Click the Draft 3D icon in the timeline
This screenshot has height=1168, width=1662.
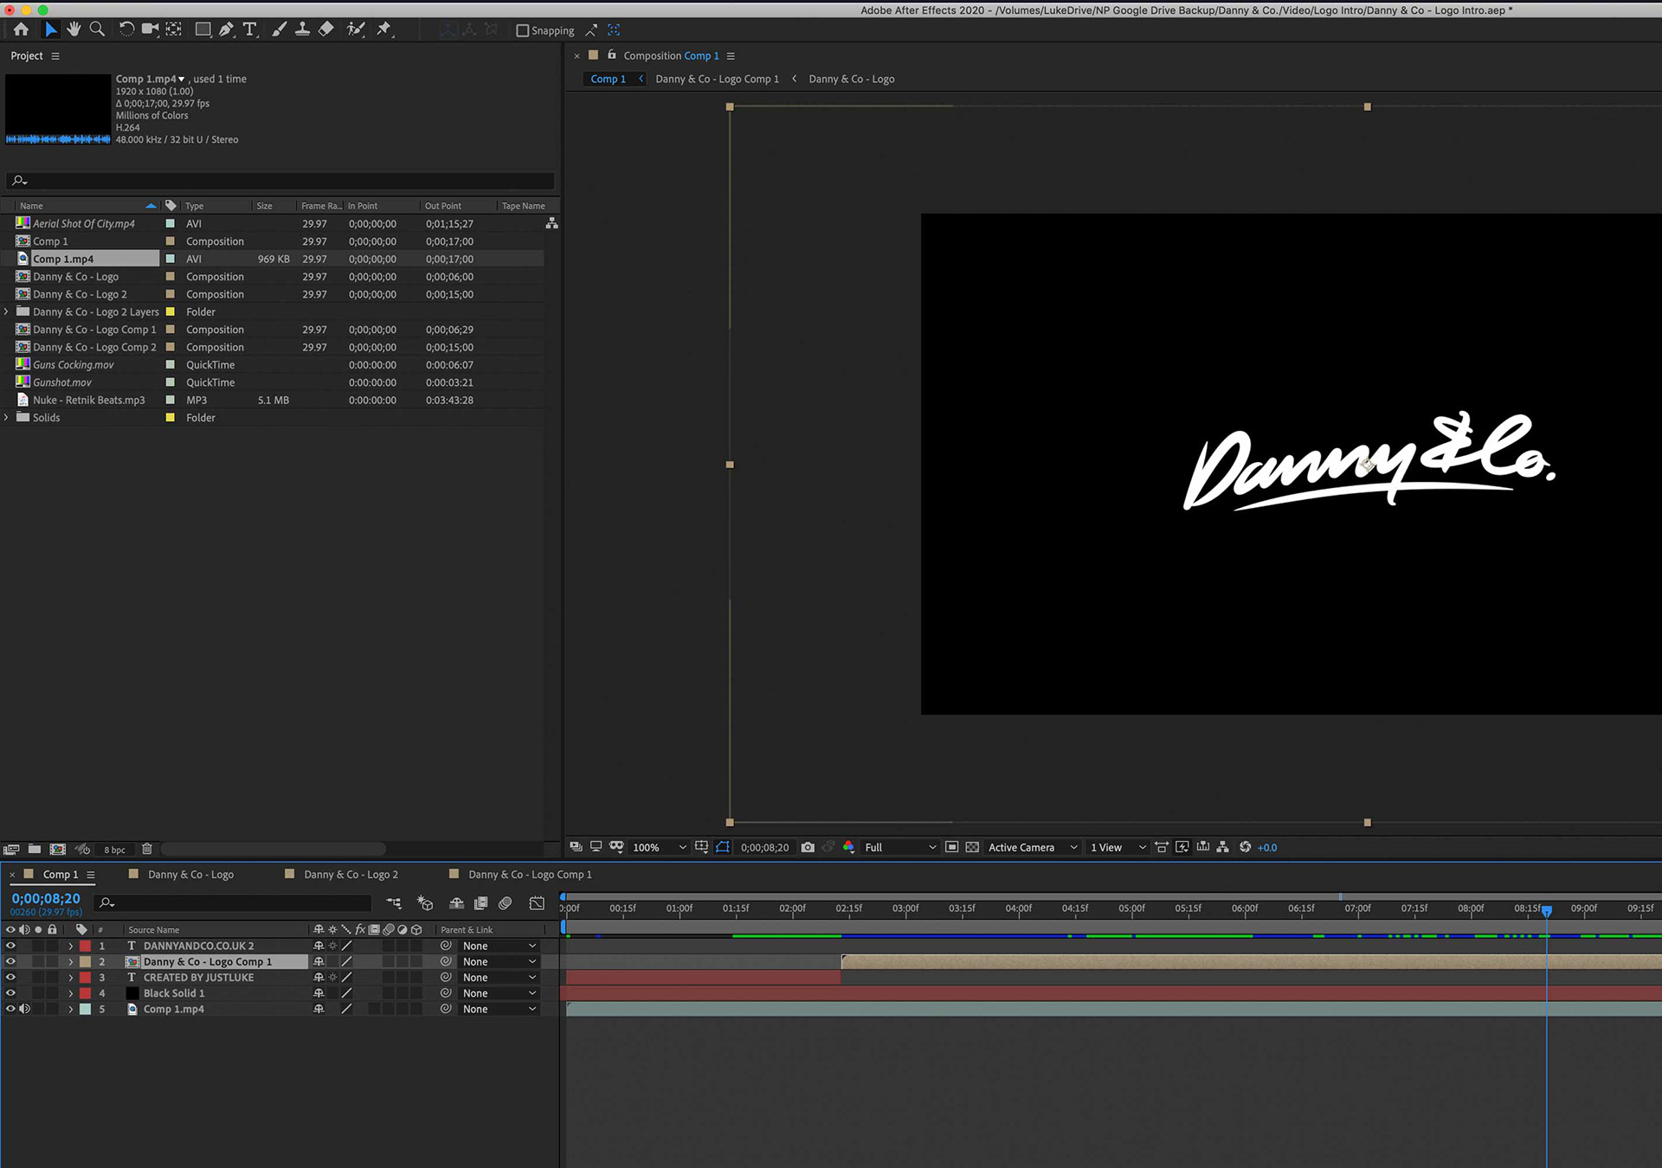click(425, 903)
